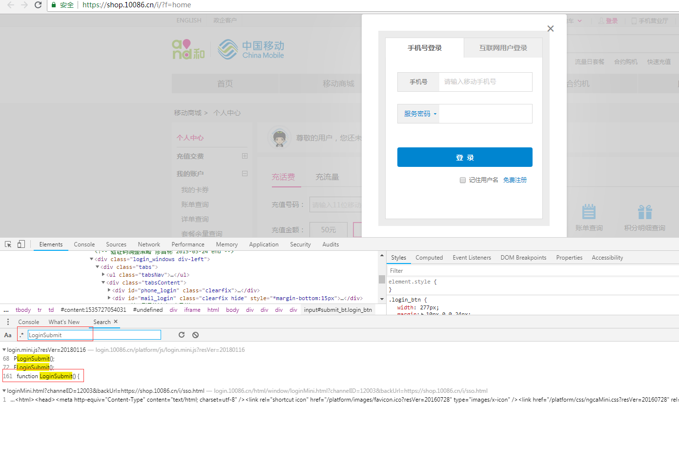Expand the phone_login div node
This screenshot has width=679, height=467.
(109, 290)
